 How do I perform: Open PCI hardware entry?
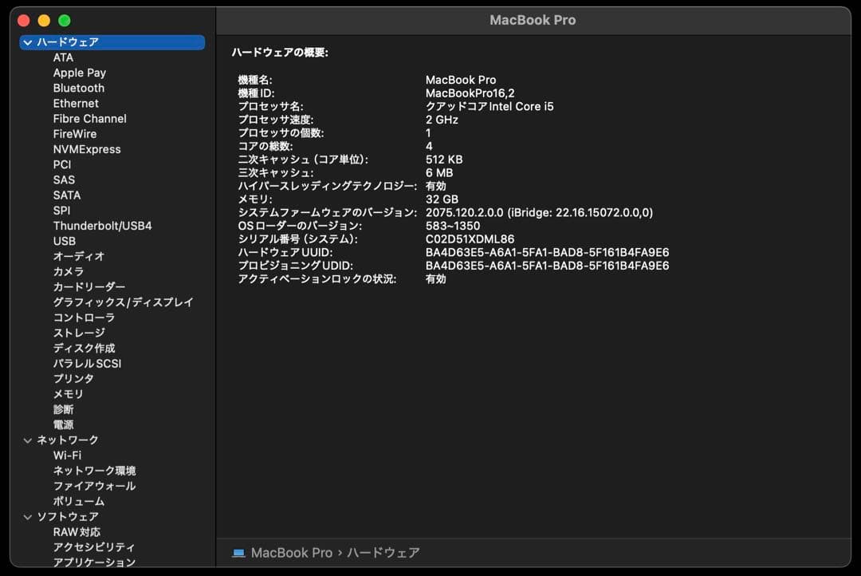62,165
